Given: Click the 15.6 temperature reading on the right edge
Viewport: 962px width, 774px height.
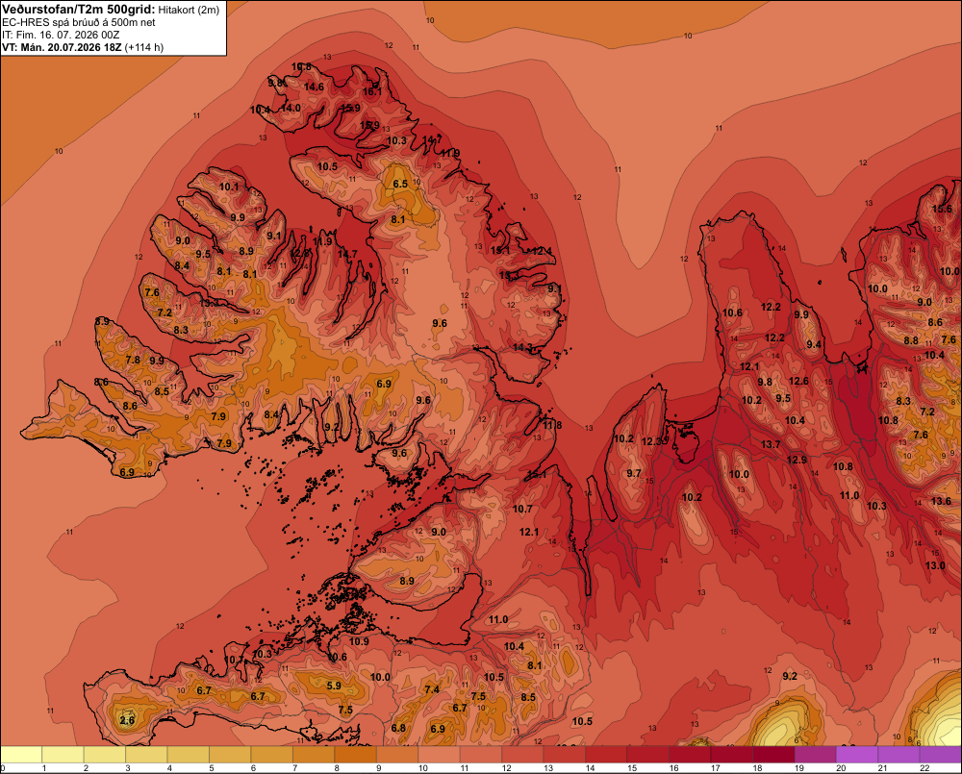Looking at the screenshot, I should pyautogui.click(x=942, y=210).
